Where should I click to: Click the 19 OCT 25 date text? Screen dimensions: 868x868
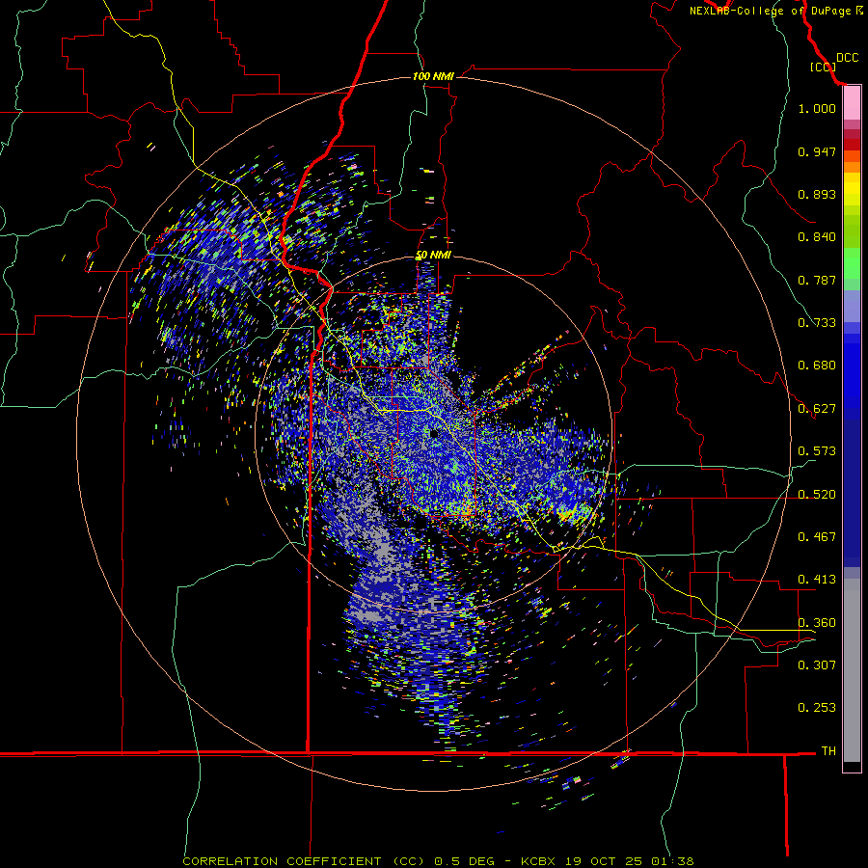[x=604, y=861]
